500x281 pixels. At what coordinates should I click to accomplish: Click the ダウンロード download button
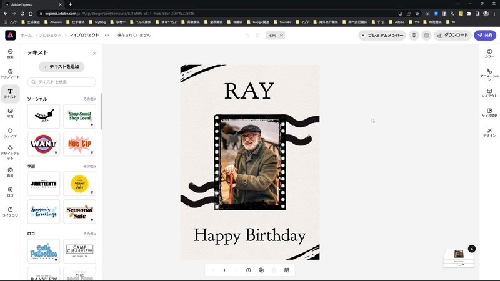452,36
